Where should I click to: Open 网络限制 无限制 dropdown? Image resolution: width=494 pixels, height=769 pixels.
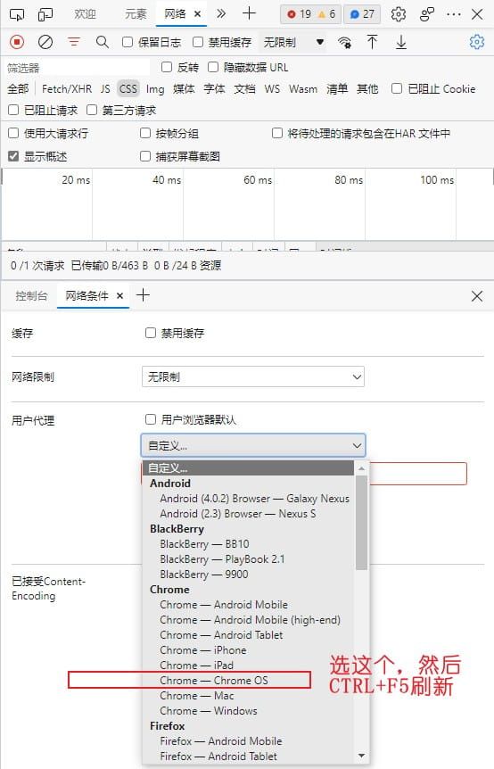253,376
